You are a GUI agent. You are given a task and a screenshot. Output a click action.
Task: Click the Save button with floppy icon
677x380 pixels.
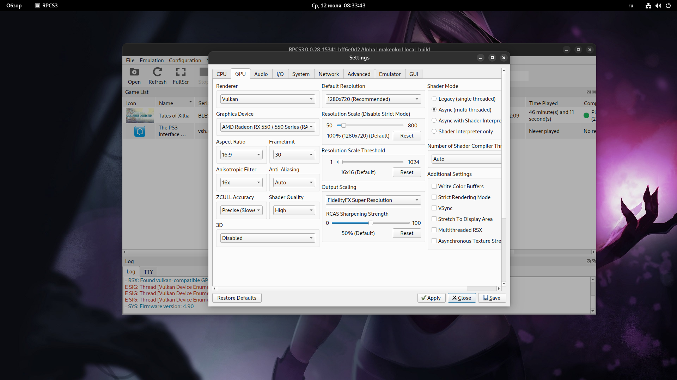point(492,298)
